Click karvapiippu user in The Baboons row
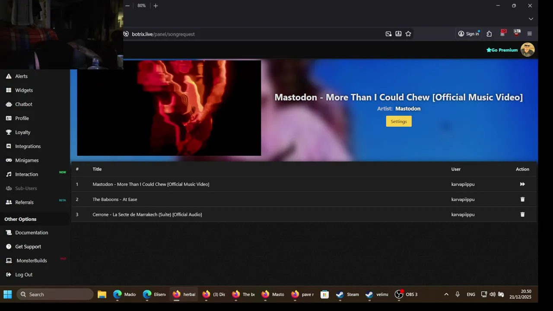 (463, 199)
